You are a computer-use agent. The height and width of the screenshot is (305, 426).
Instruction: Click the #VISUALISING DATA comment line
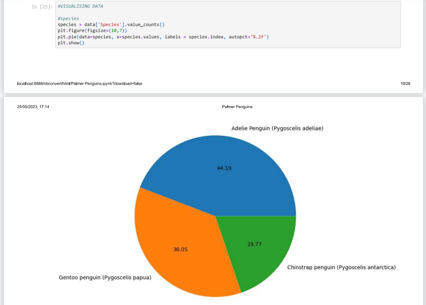pos(80,6)
